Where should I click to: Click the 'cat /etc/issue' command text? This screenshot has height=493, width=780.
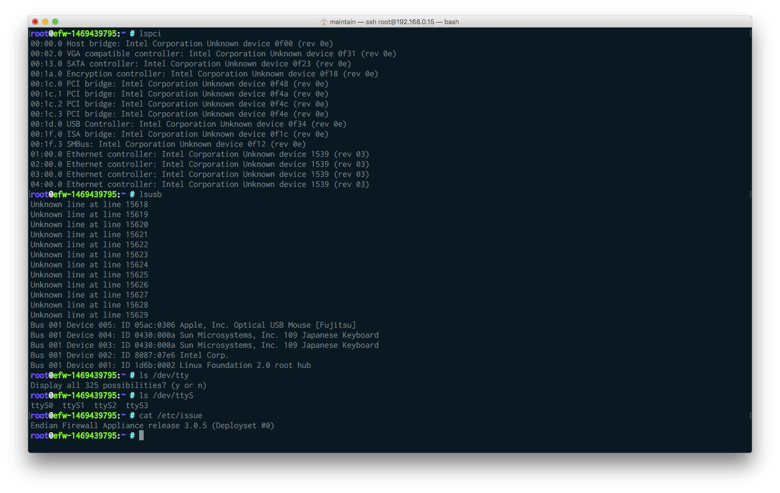point(171,416)
